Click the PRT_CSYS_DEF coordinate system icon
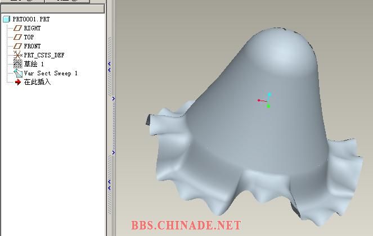The height and width of the screenshot is (236, 373). point(17,55)
